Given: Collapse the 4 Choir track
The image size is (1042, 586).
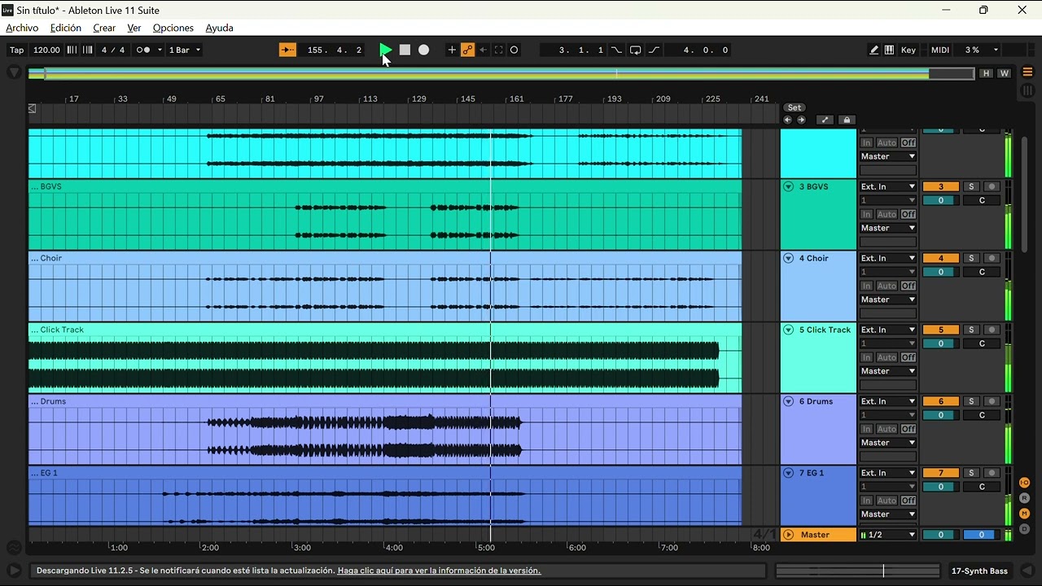Looking at the screenshot, I should pyautogui.click(x=788, y=258).
